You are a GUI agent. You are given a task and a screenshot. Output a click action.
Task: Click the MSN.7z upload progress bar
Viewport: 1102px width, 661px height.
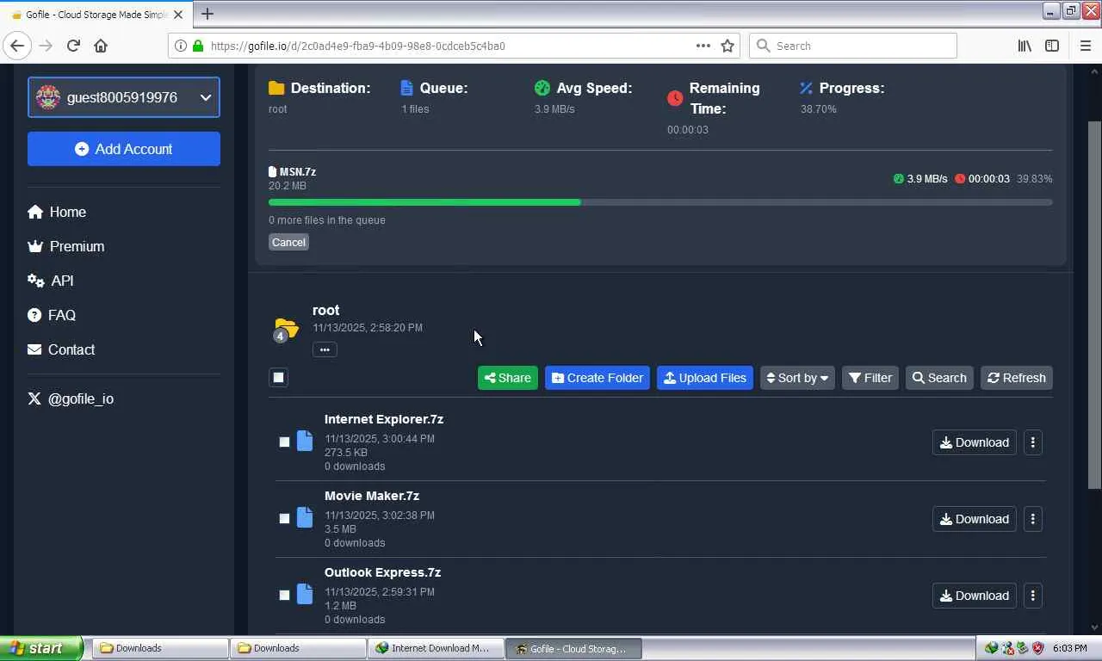pos(660,202)
